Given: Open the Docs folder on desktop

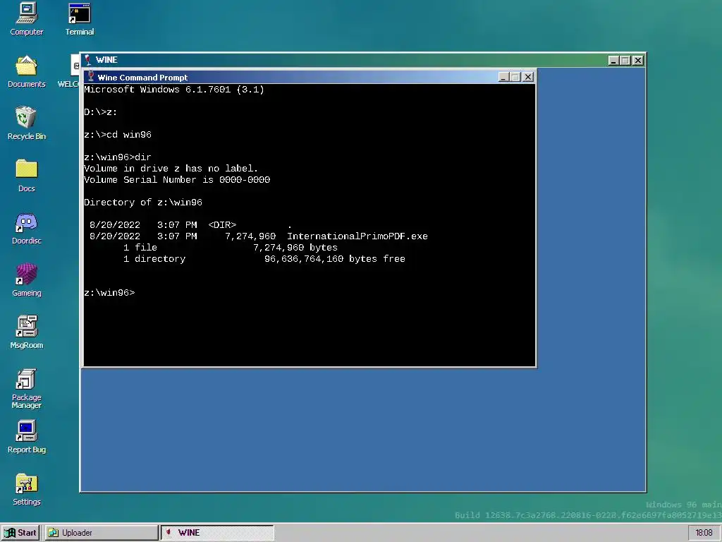Looking at the screenshot, I should 26,175.
